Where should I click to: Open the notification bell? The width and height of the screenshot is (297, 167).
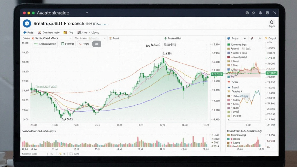pos(271,22)
